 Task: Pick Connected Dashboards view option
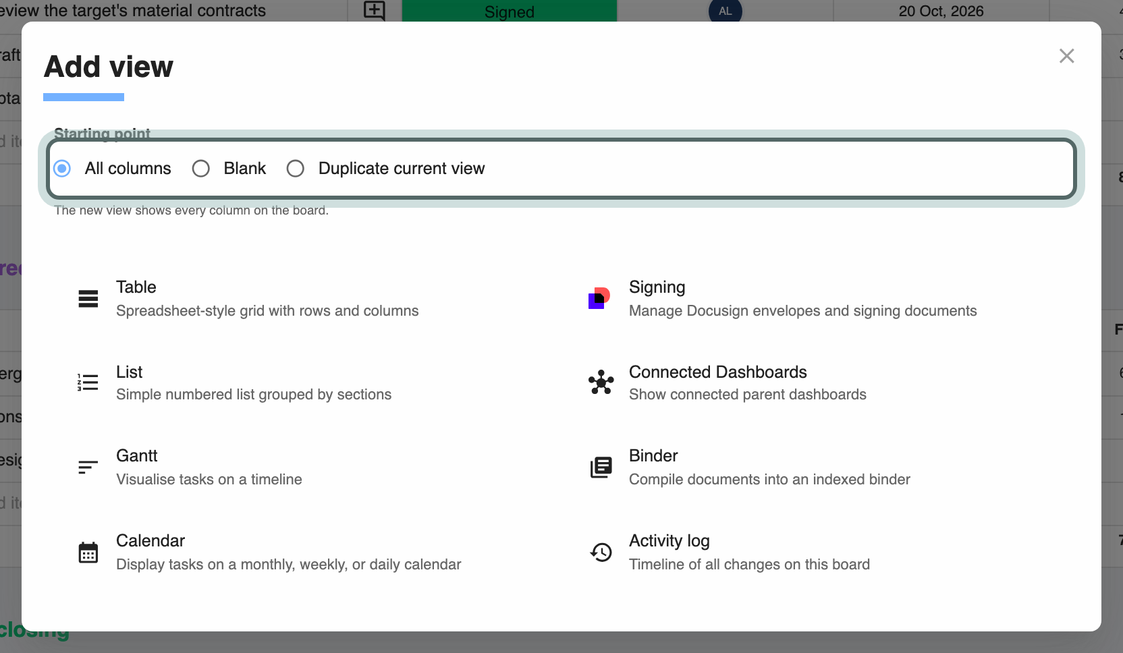coord(718,372)
